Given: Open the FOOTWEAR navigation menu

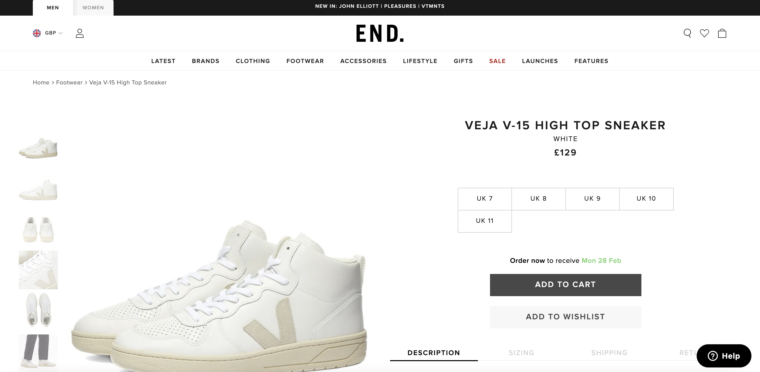Looking at the screenshot, I should [305, 60].
